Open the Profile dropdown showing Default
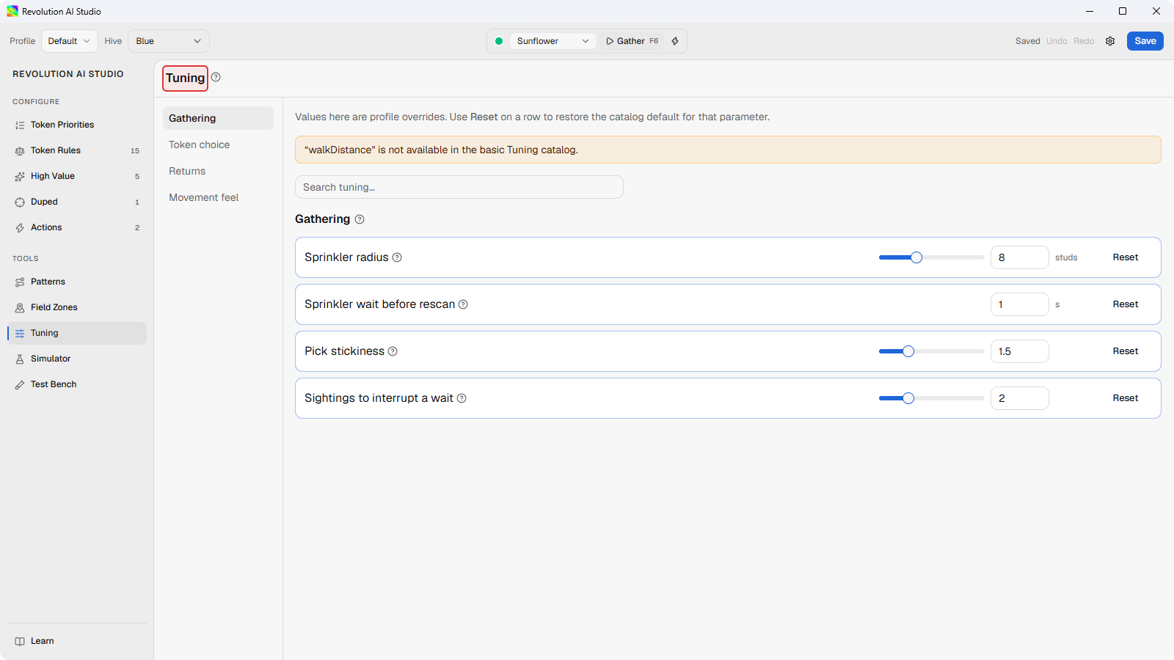This screenshot has width=1174, height=660. point(70,41)
